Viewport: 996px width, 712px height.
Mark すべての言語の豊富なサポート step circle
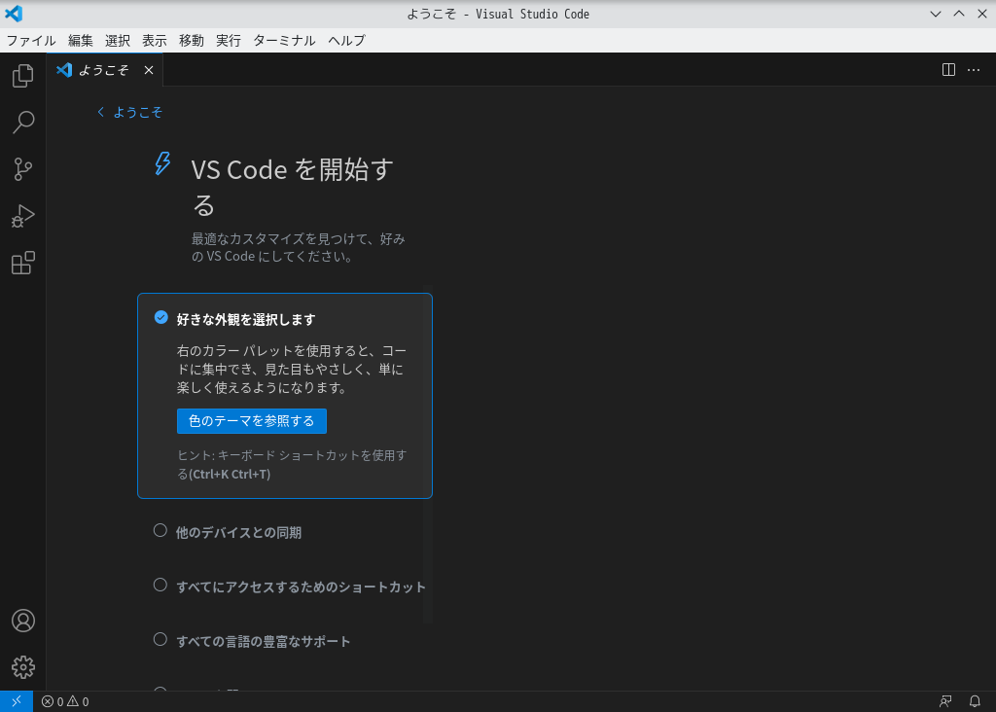pyautogui.click(x=160, y=640)
